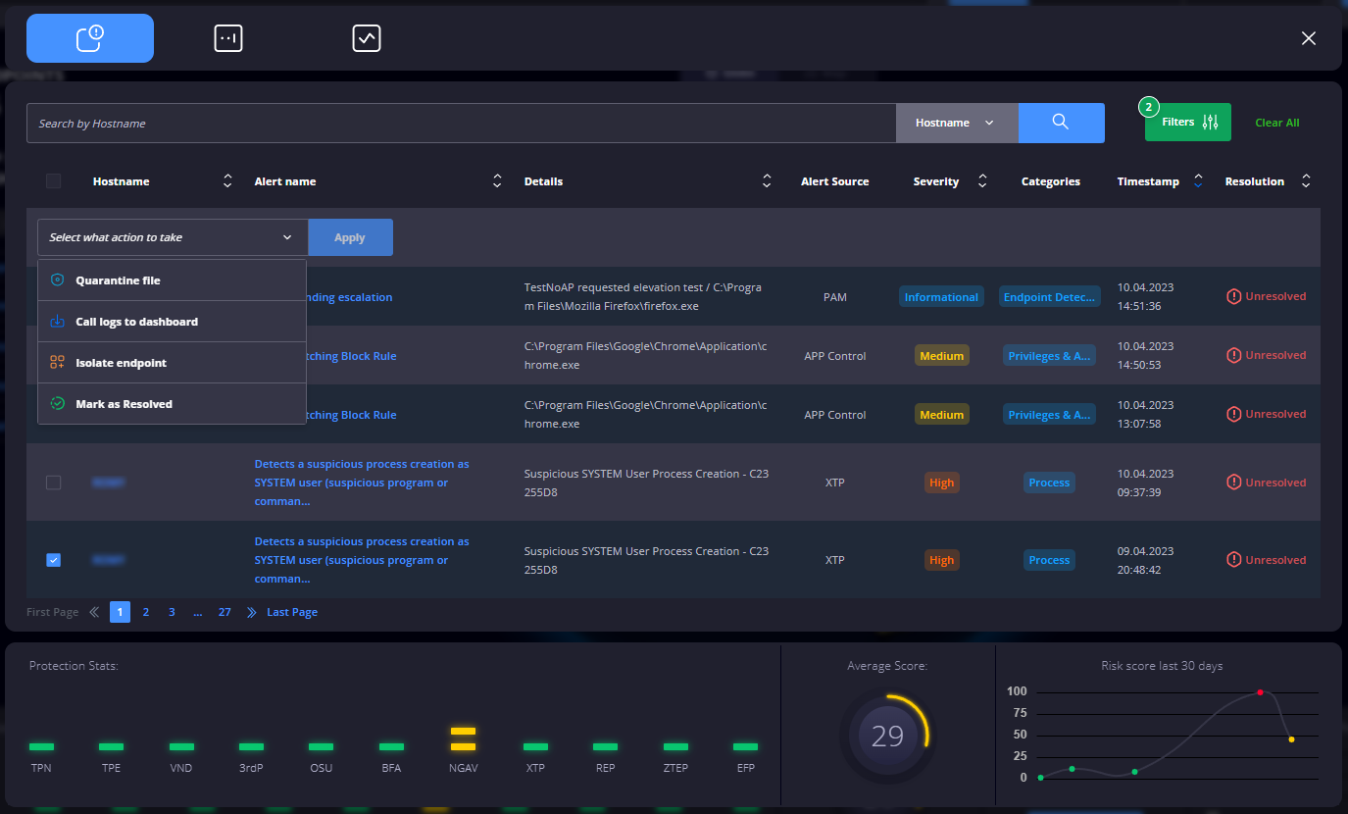Sort by Severity column arrows
Image resolution: width=1348 pixels, height=814 pixels.
pyautogui.click(x=982, y=181)
